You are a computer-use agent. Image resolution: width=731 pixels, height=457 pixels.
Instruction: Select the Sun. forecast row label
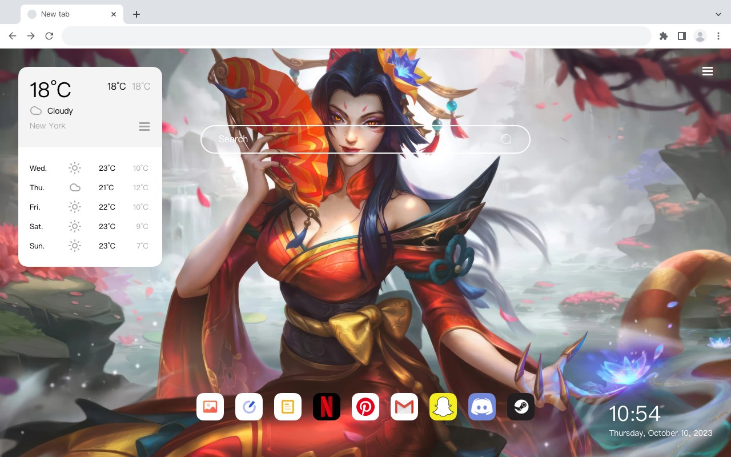(x=37, y=246)
